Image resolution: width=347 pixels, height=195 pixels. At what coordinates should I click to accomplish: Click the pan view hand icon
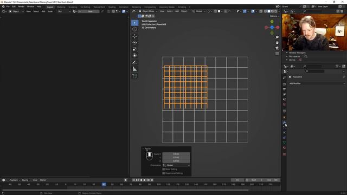click(x=277, y=43)
